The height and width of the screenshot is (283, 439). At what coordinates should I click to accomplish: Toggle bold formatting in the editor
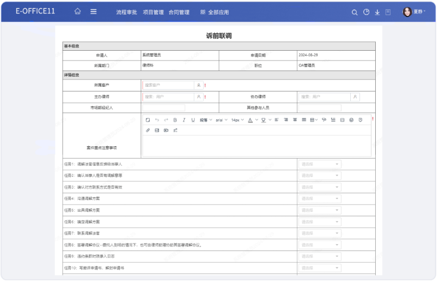(x=175, y=119)
